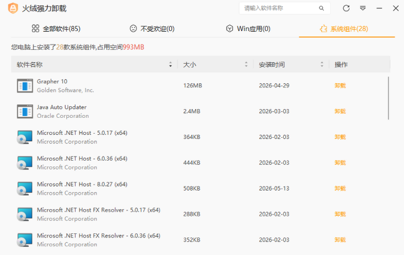
Task: Click the Huorong uninstaller logo icon
Action: point(13,8)
